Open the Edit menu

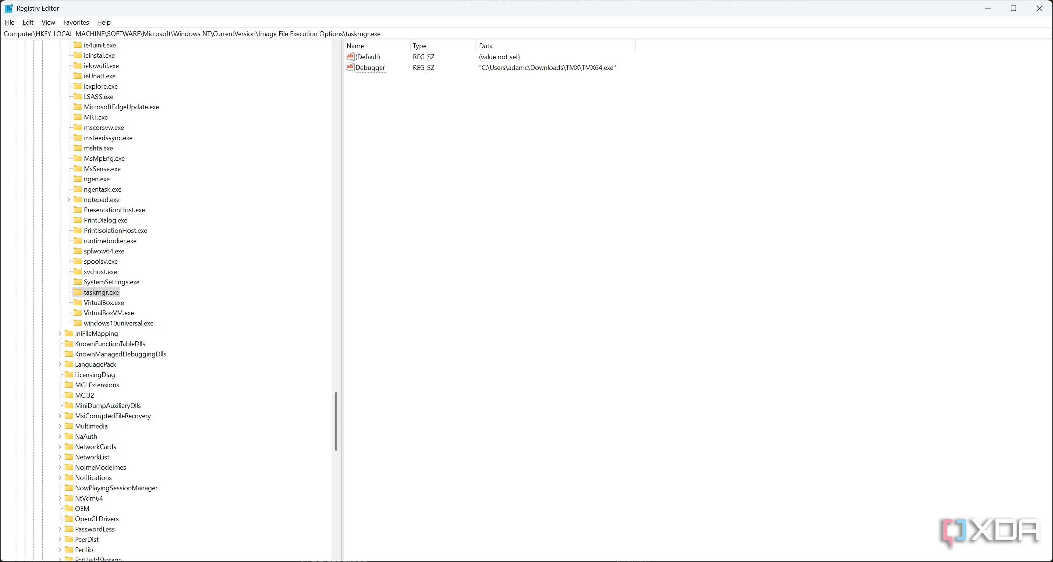coord(28,22)
